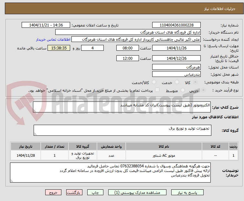Click the delivery province field هرمزگان

tap(176, 67)
